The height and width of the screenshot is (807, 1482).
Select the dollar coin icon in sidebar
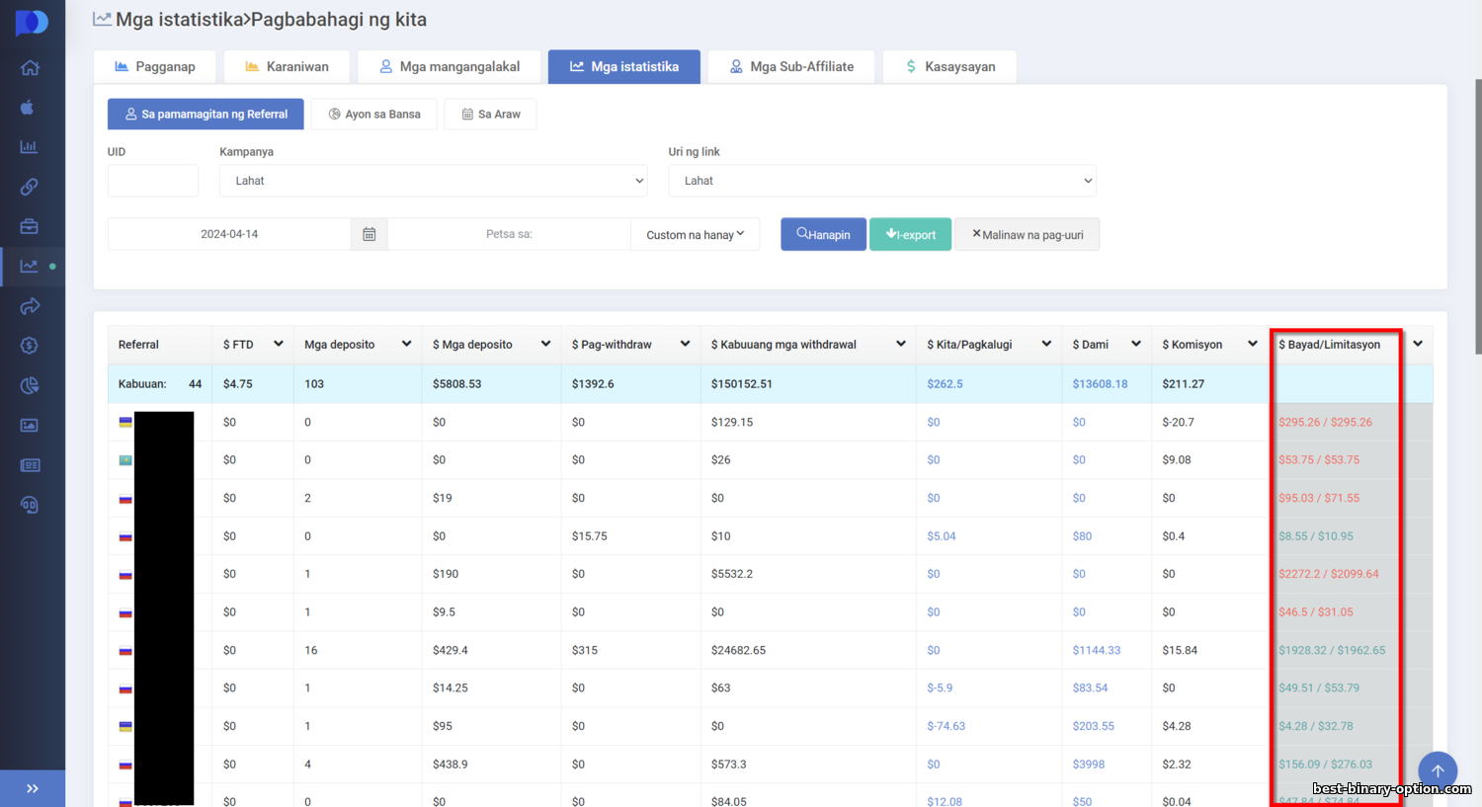coord(30,345)
